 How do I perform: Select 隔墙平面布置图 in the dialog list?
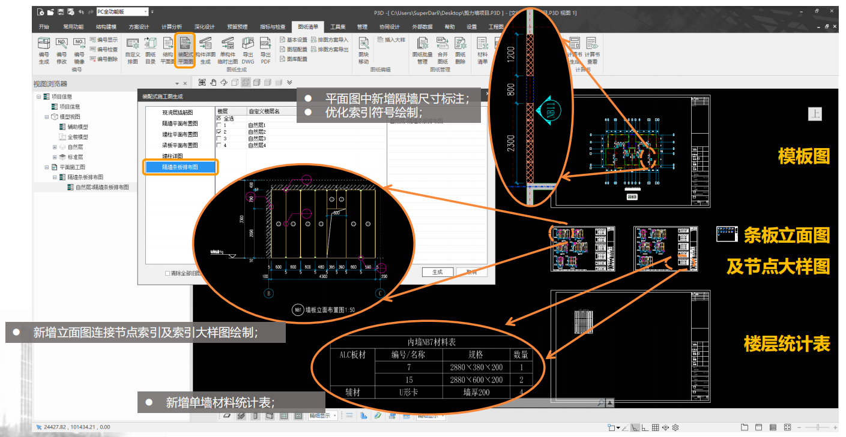tap(180, 123)
